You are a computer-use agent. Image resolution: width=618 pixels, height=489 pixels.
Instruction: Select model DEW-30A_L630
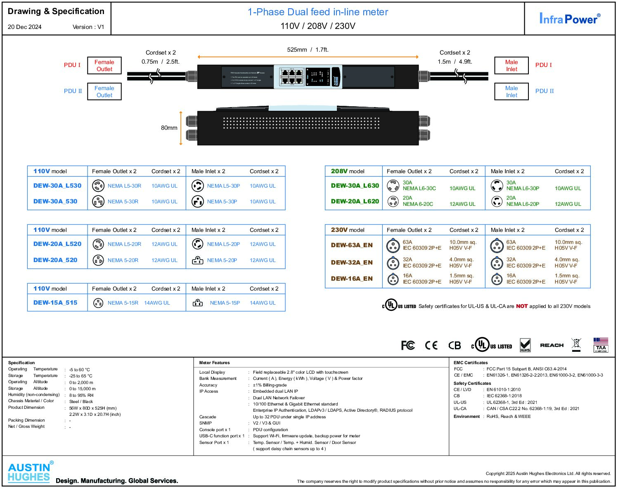(x=355, y=186)
